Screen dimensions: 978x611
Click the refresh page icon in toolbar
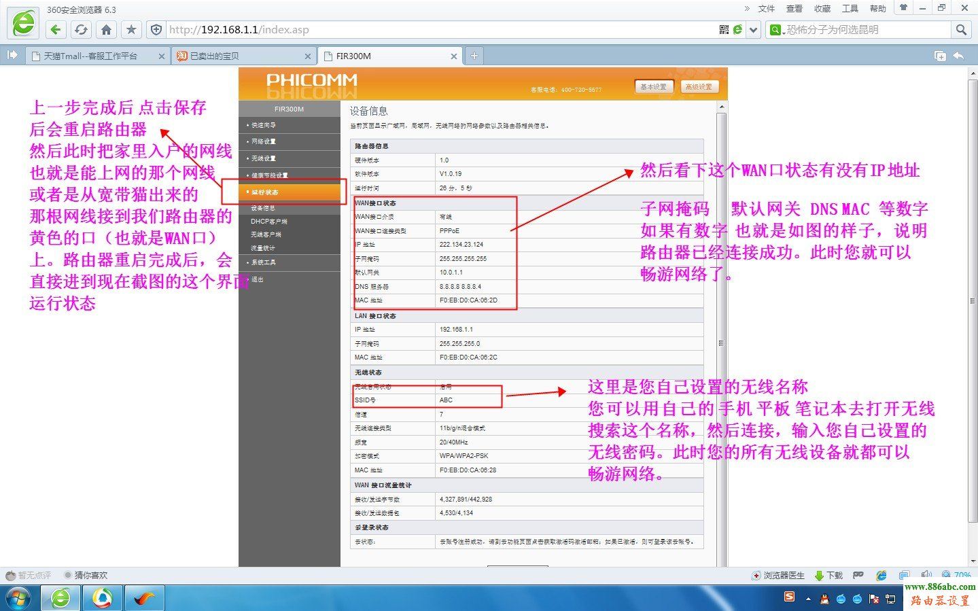point(82,30)
